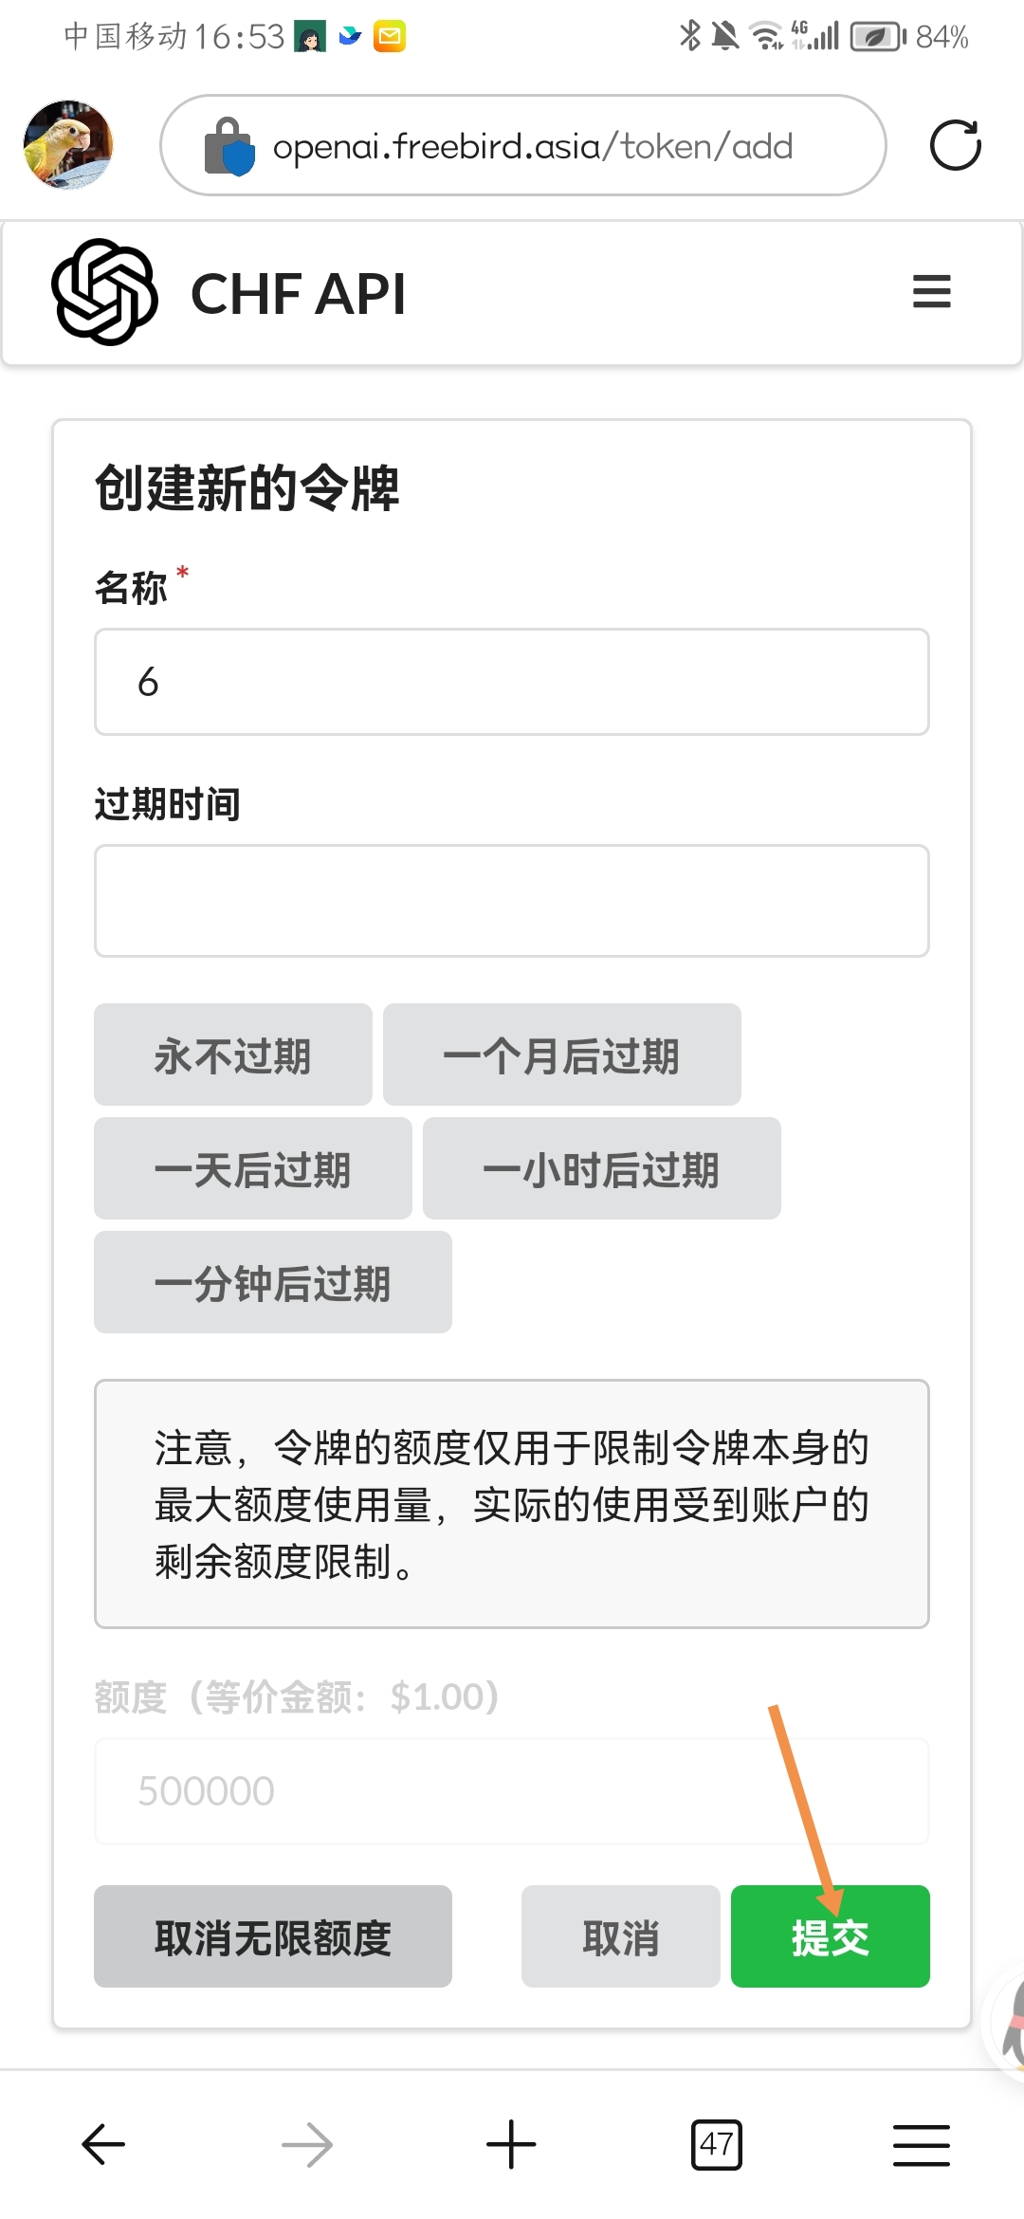Open a new tab with plus icon
This screenshot has width=1024, height=2219.
[x=512, y=2145]
